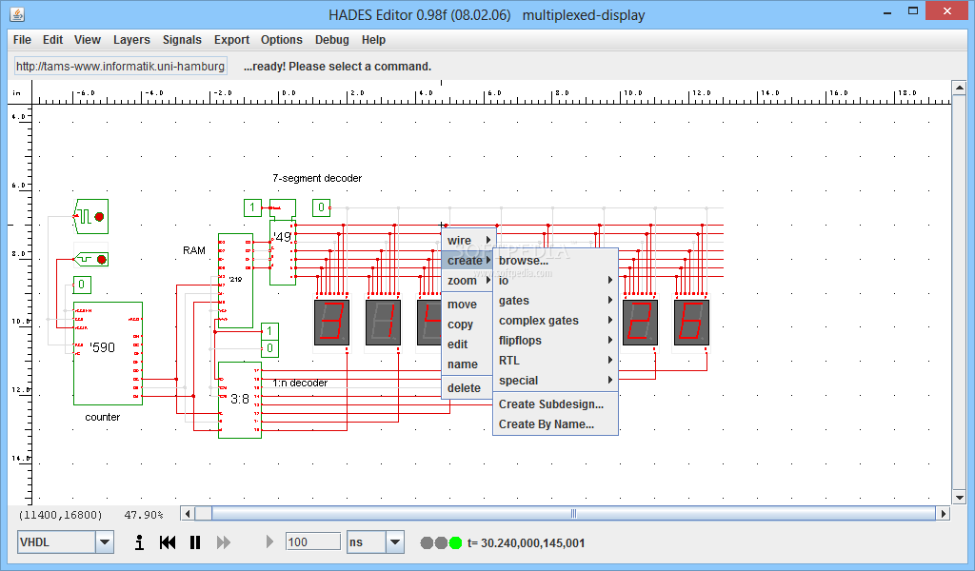Open the Signals menu

point(182,40)
